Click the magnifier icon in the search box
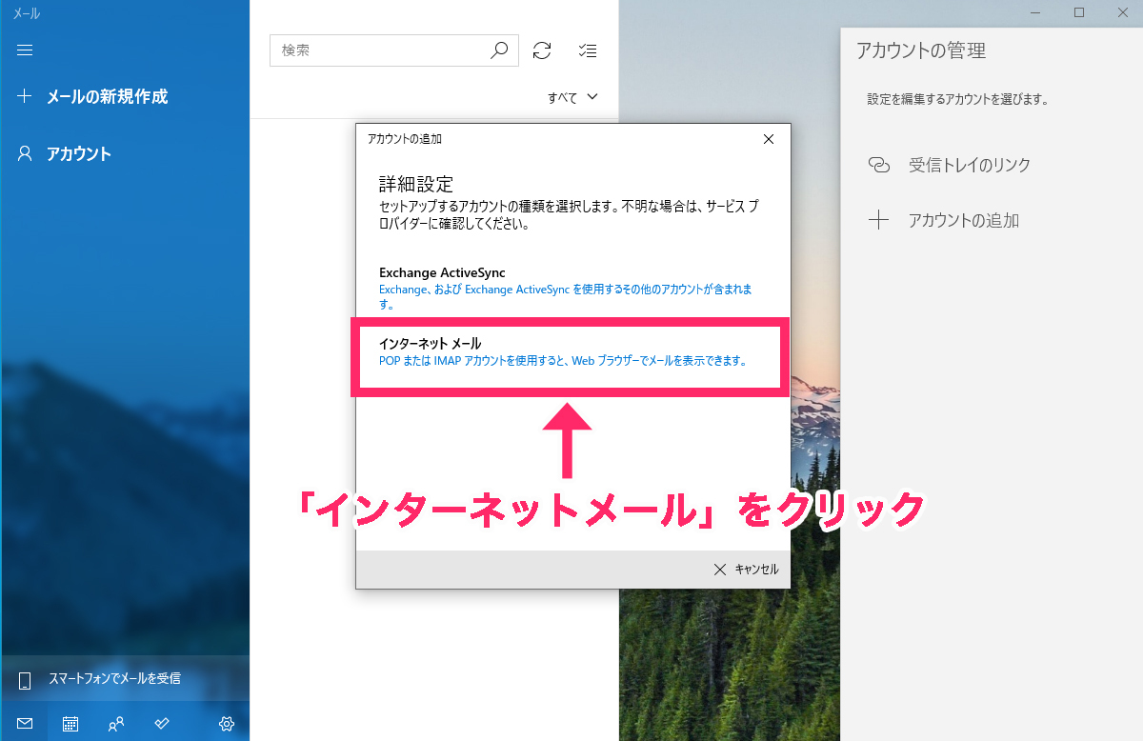 point(499,50)
